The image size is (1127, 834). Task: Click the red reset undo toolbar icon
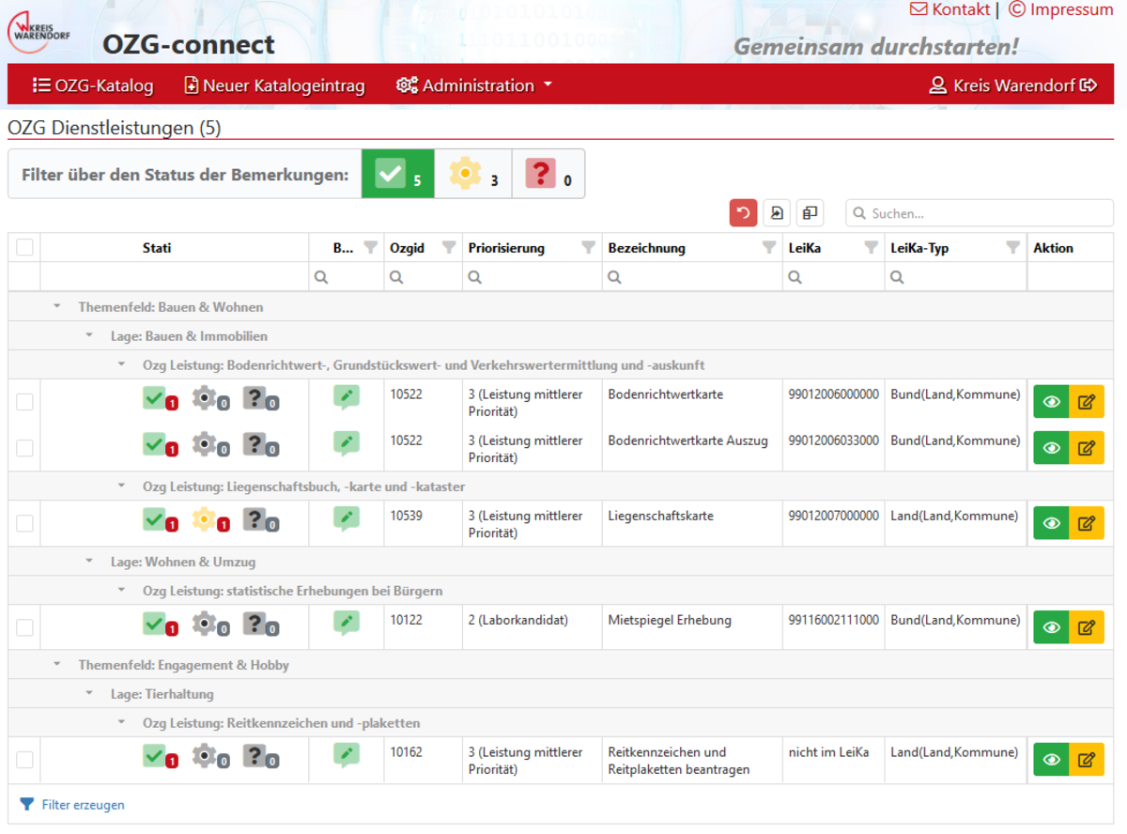point(743,213)
